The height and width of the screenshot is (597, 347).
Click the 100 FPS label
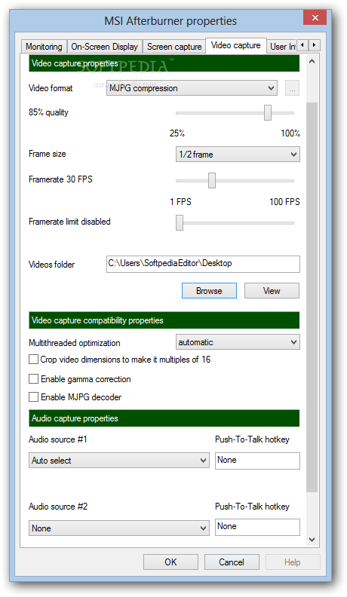click(x=284, y=202)
